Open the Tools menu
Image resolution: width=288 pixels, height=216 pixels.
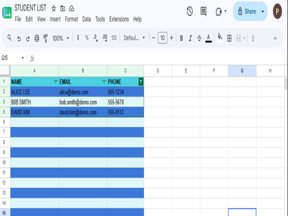(x=100, y=19)
